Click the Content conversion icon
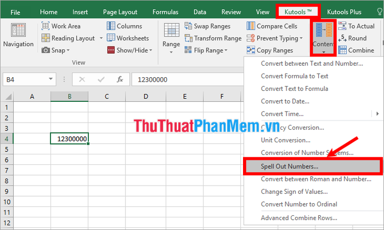Image resolution: width=384 pixels, height=230 pixels. (x=324, y=30)
